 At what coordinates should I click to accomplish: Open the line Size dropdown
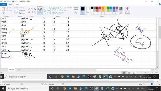pos(76,10)
